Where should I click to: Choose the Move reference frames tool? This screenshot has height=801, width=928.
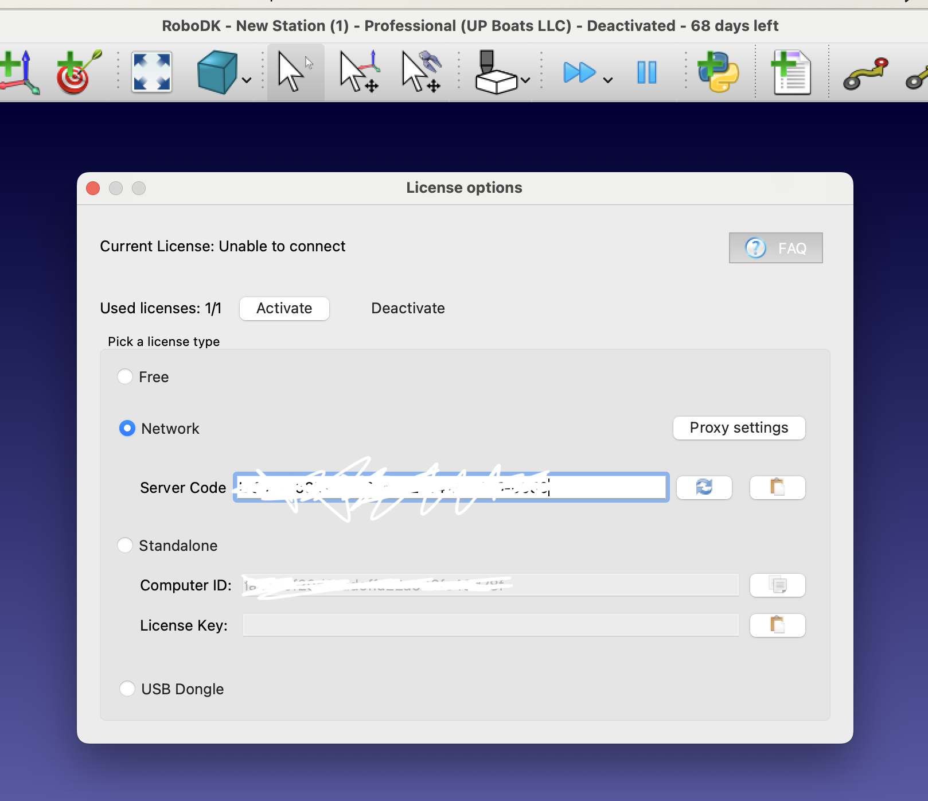click(359, 72)
